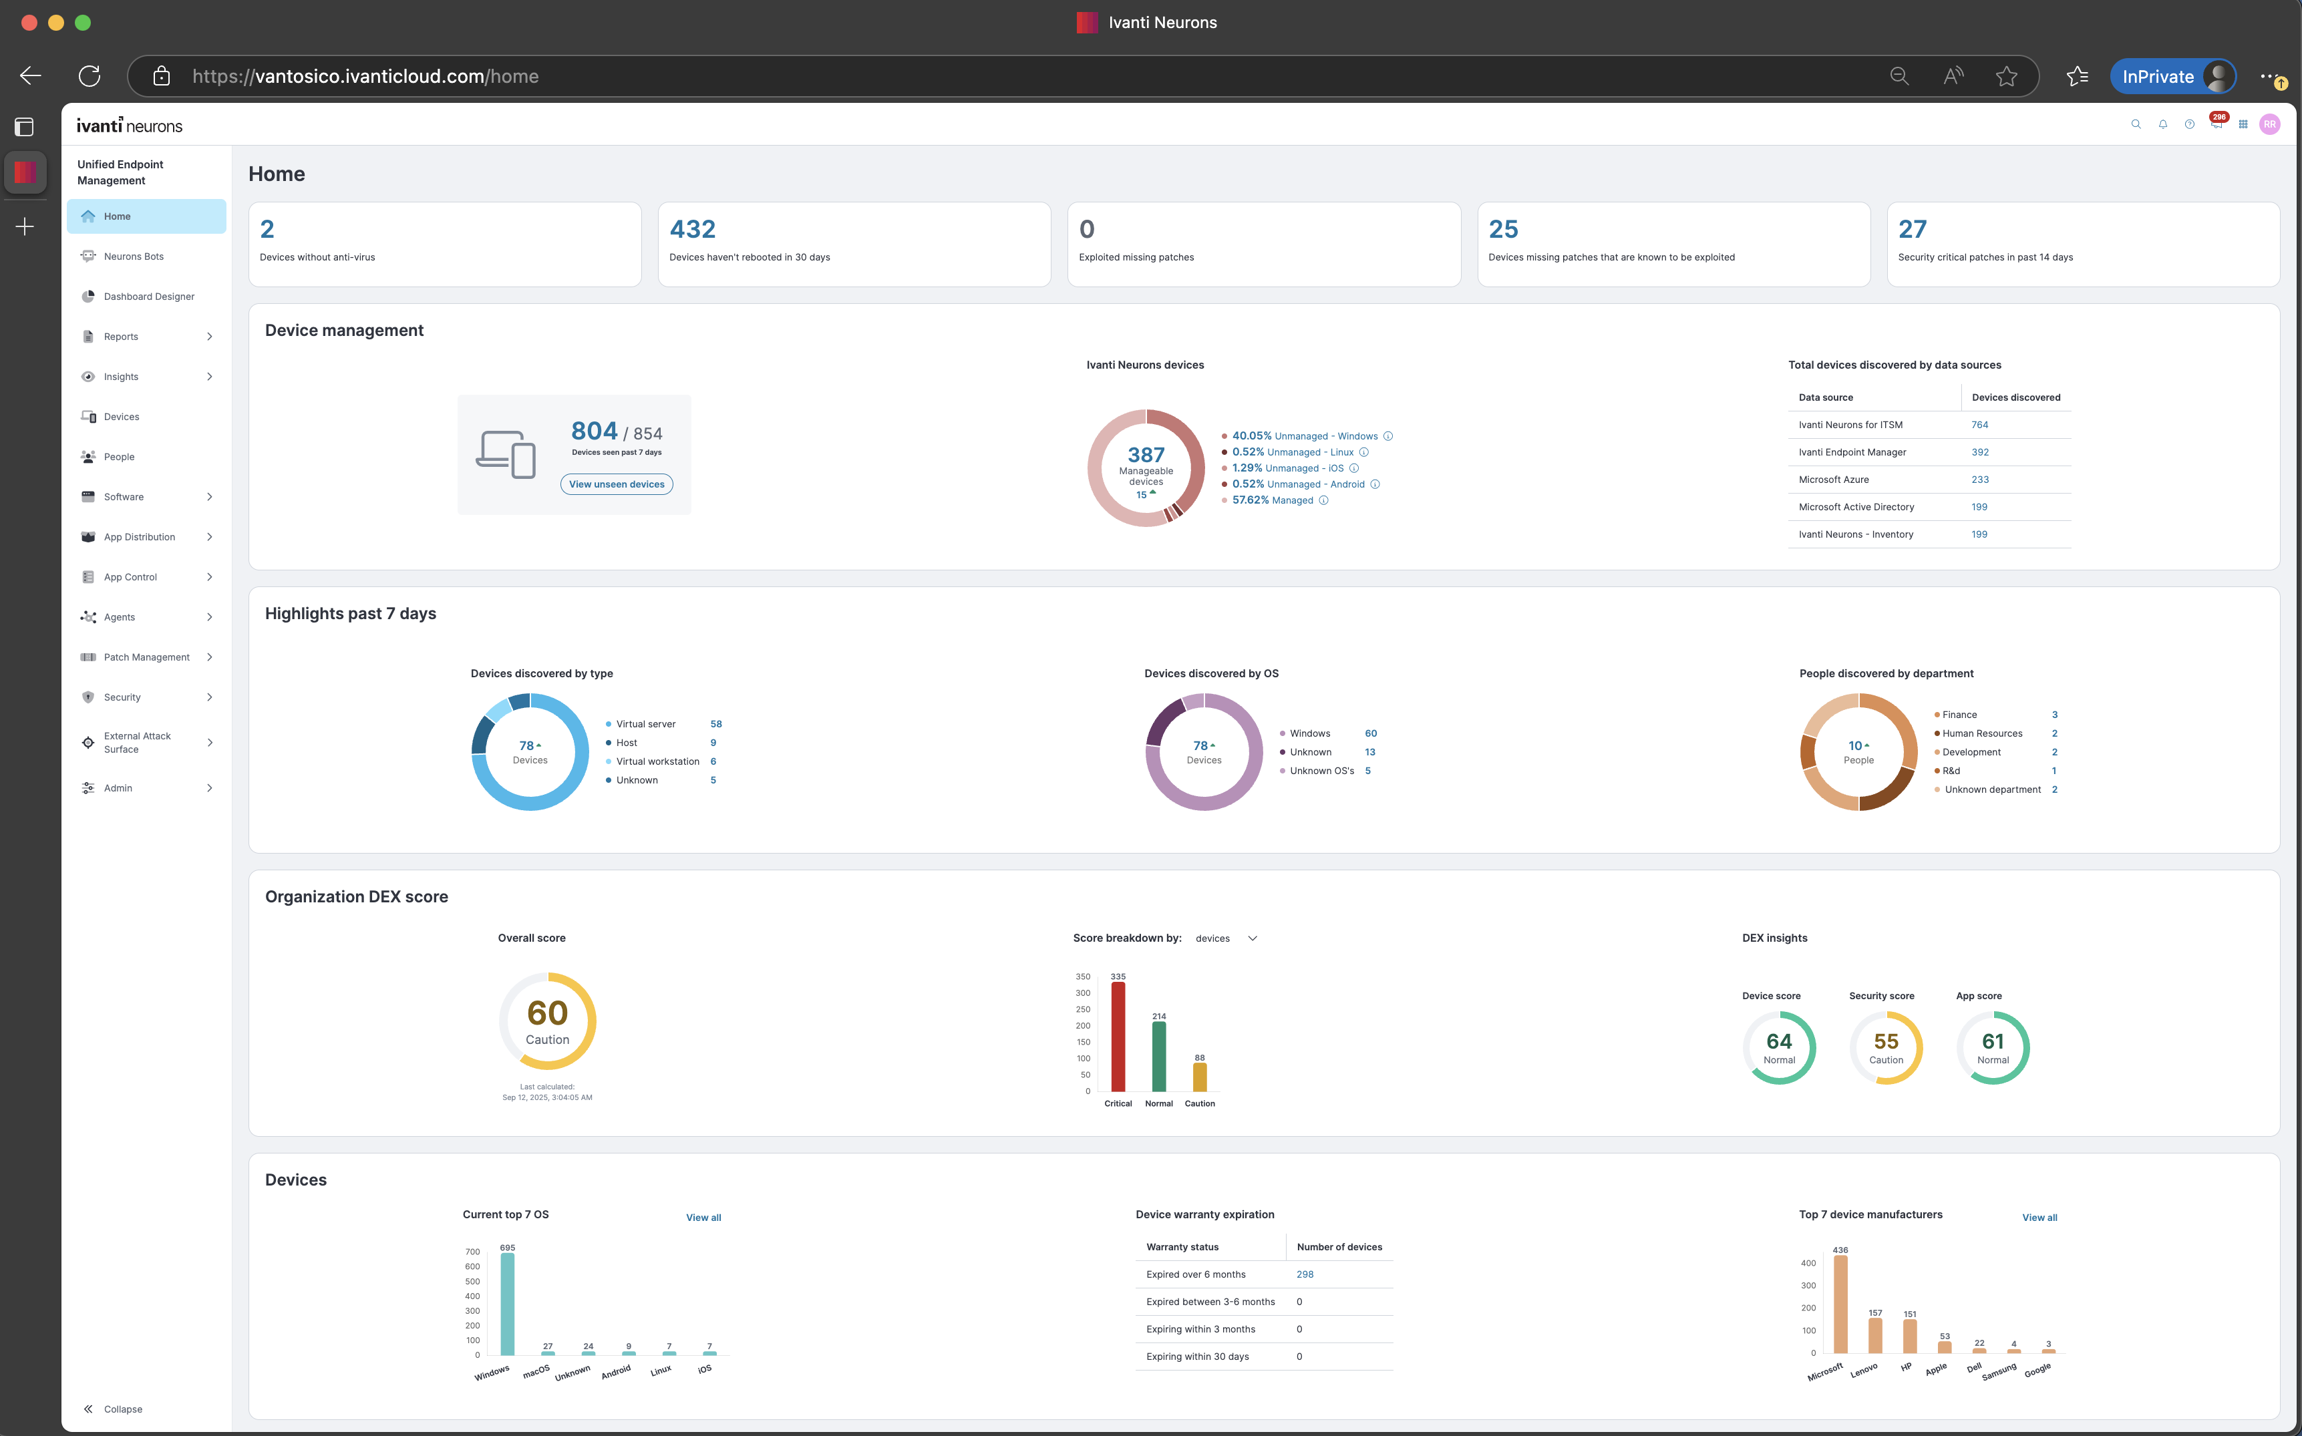The image size is (2302, 1436).
Task: Open Exploited missing patches card
Action: coord(1264,244)
